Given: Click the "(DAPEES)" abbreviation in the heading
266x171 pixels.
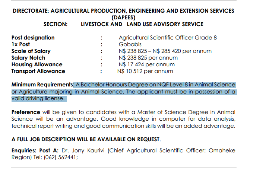Looking at the screenshot, I should pos(124,18).
